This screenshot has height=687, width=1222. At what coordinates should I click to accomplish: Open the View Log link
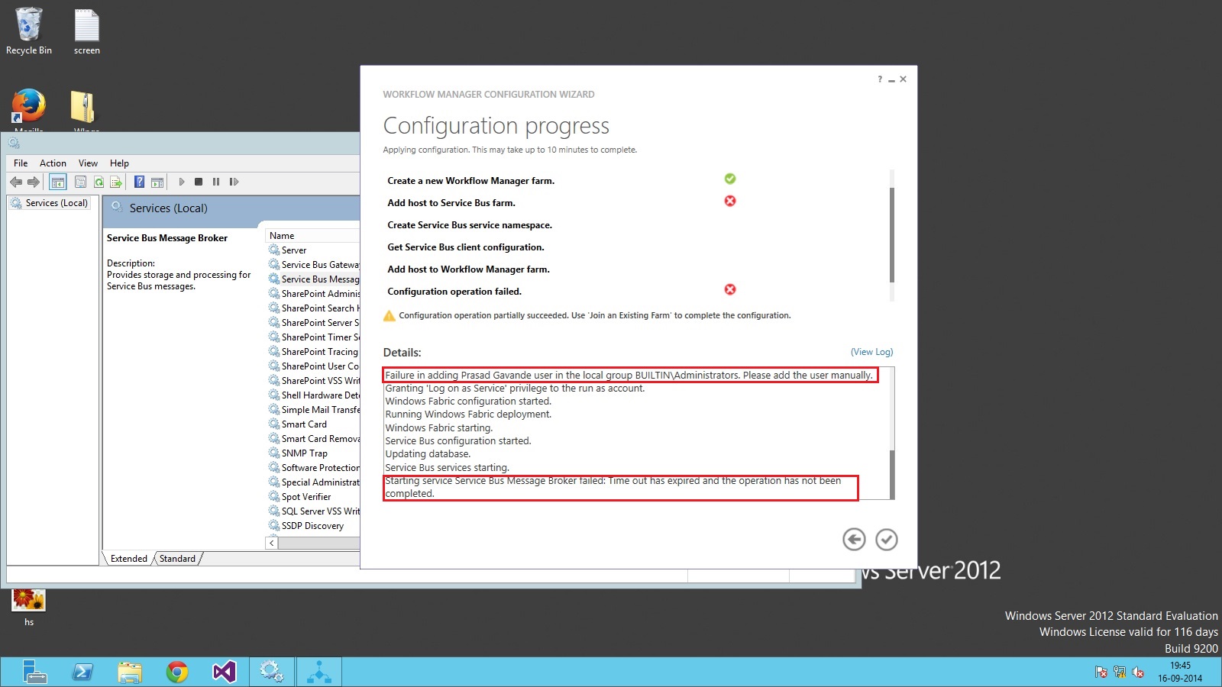point(871,352)
